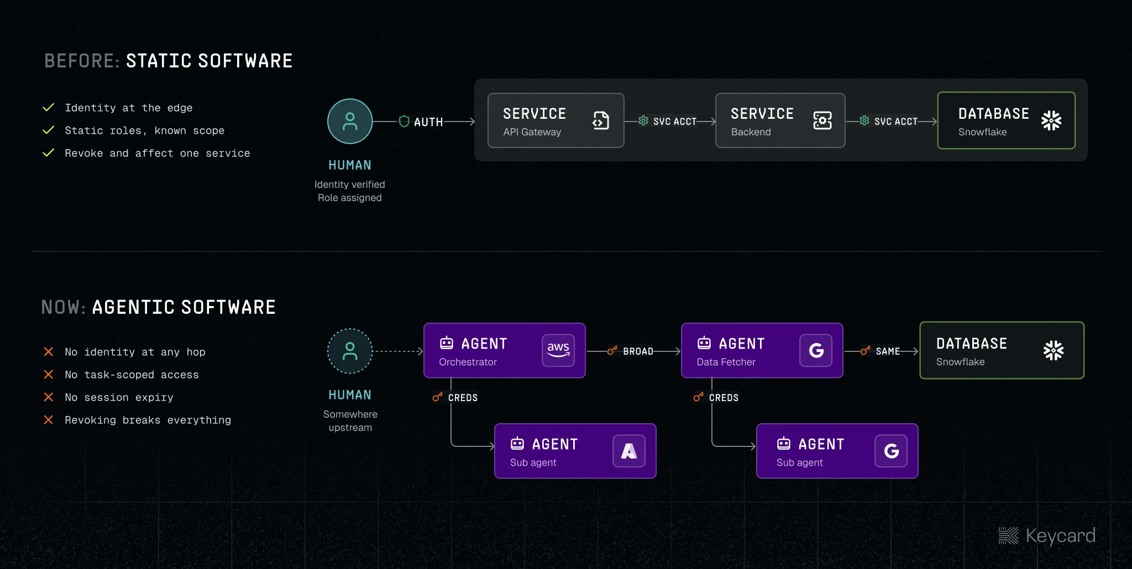The image size is (1132, 569).
Task: Click the AGENT Data Fetcher box
Action: (x=762, y=350)
